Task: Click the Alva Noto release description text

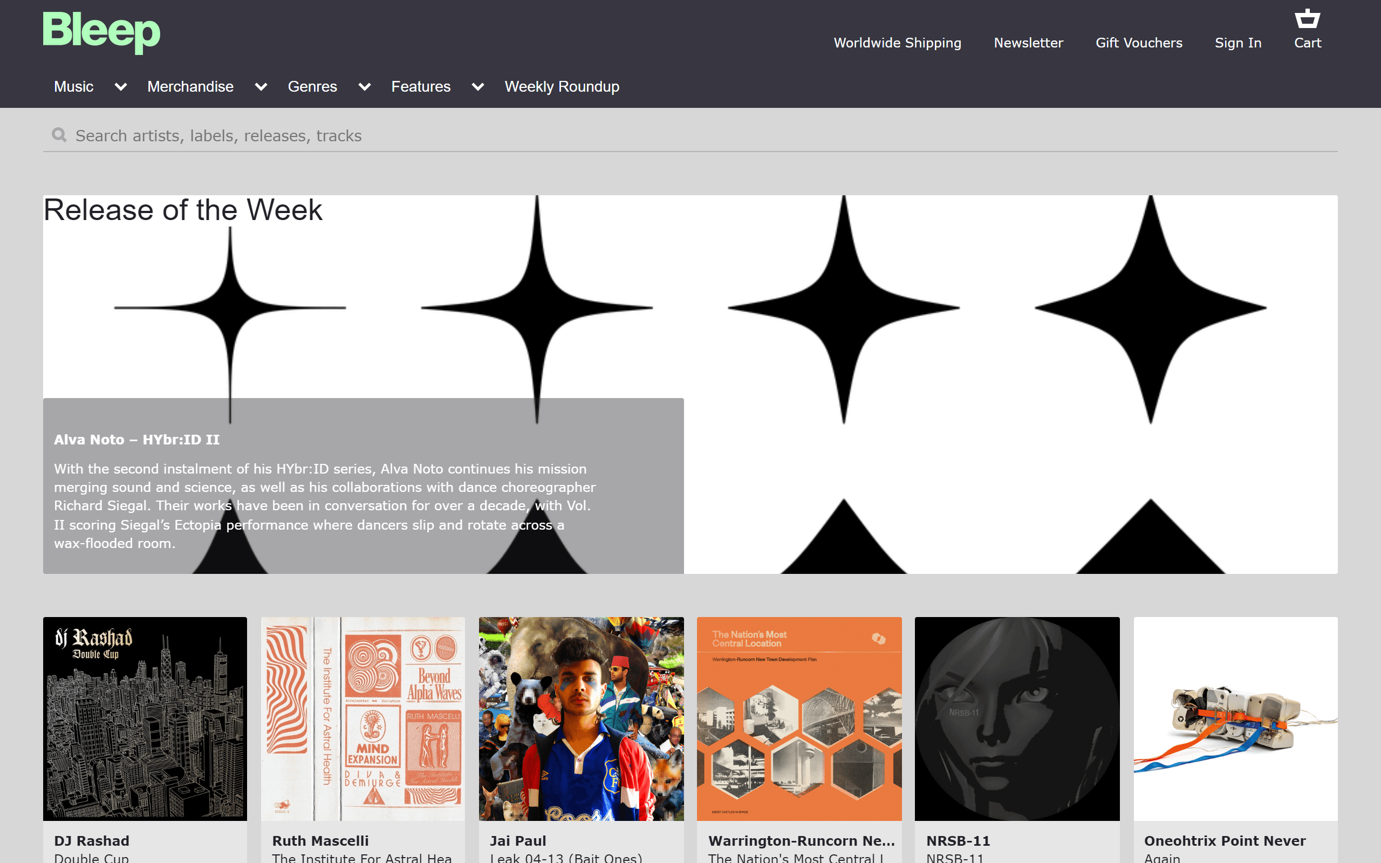Action: pos(325,506)
